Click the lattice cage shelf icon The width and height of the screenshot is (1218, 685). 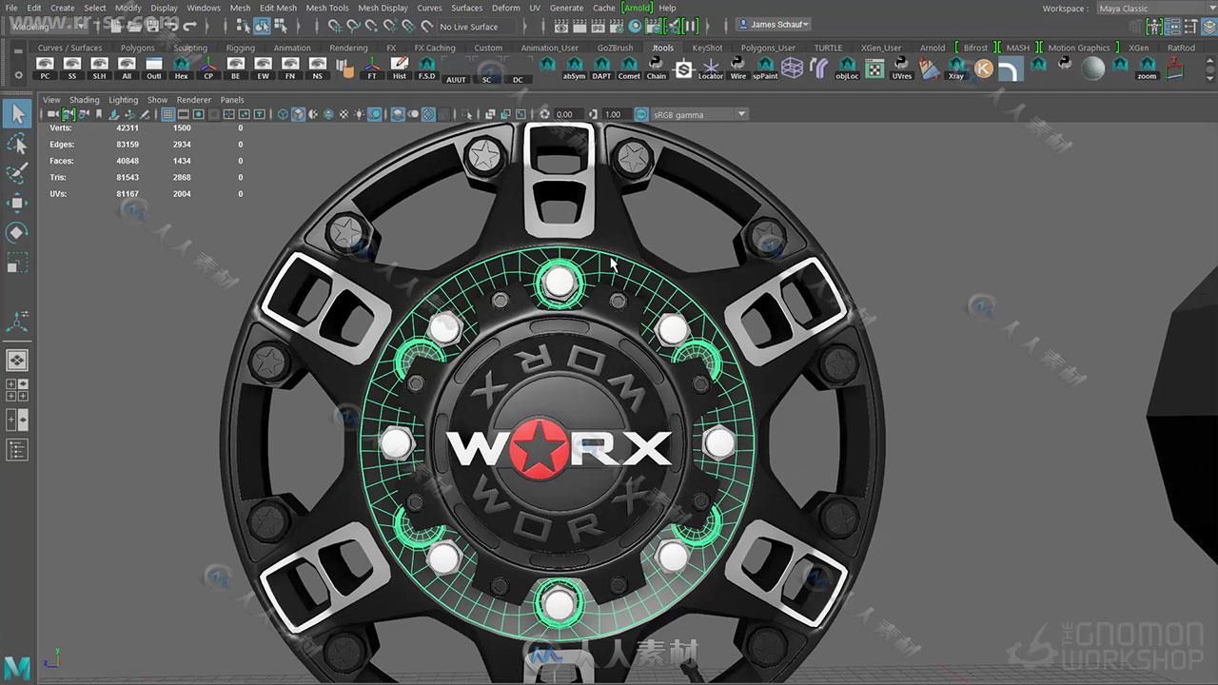click(x=793, y=68)
